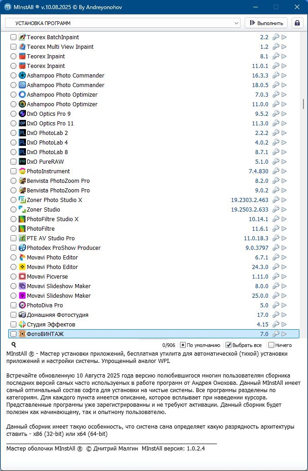This screenshot has height=471, width=308.
Task: Click the PhotoFiltre row name
Action: 41,229
